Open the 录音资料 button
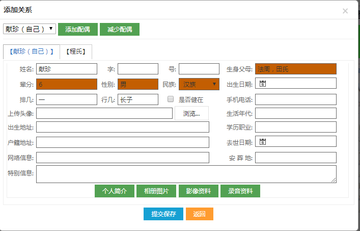 tap(240, 191)
